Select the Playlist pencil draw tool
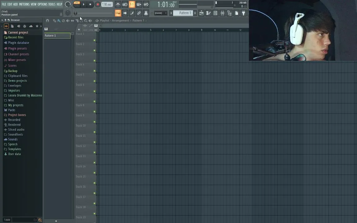This screenshot has width=357, height=223. point(55,20)
